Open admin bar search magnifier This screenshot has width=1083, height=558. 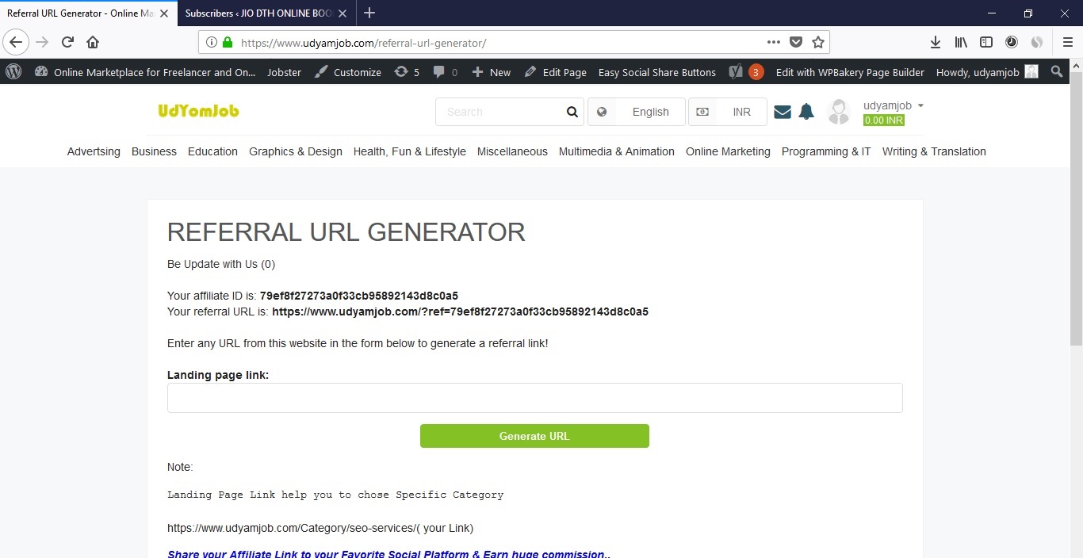[1056, 71]
